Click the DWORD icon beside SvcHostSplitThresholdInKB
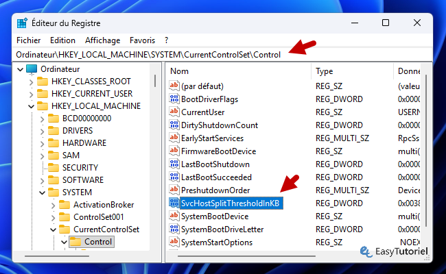 coord(174,203)
